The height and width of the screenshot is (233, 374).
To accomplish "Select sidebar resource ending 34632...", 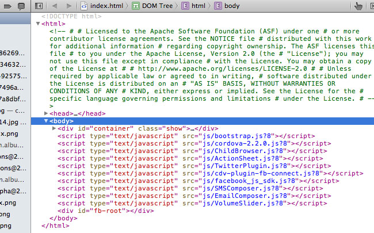I will click(x=13, y=64).
